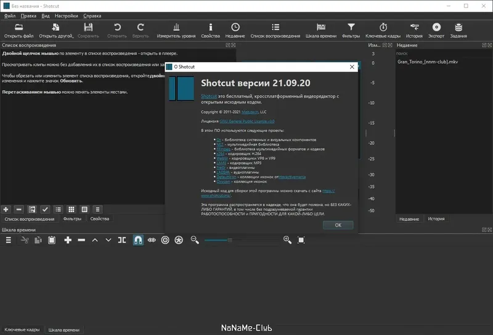The width and height of the screenshot is (493, 335).
Task: Click the timeline zoom in magnifier
Action: click(x=287, y=240)
